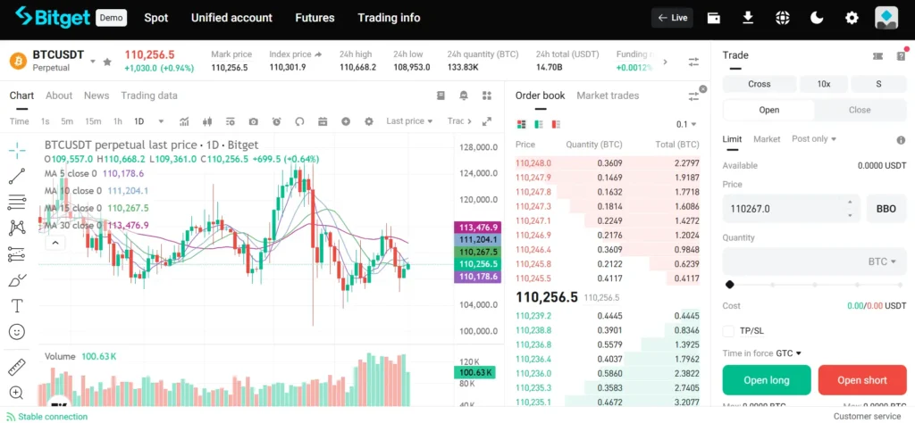Select the text annotation tool
Screen dimensions: 915x423
tap(18, 306)
